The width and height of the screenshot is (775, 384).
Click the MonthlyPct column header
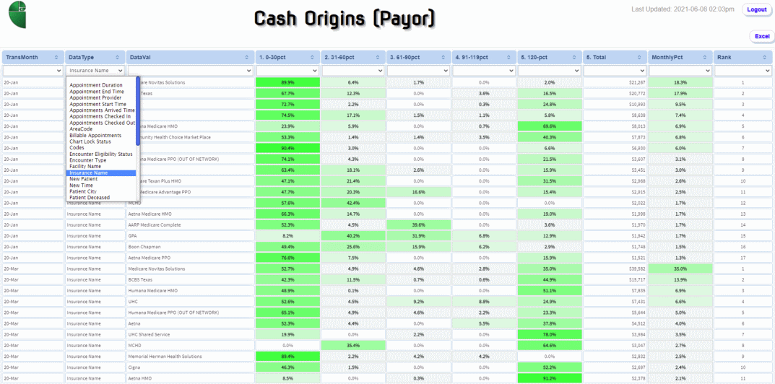pyautogui.click(x=680, y=58)
